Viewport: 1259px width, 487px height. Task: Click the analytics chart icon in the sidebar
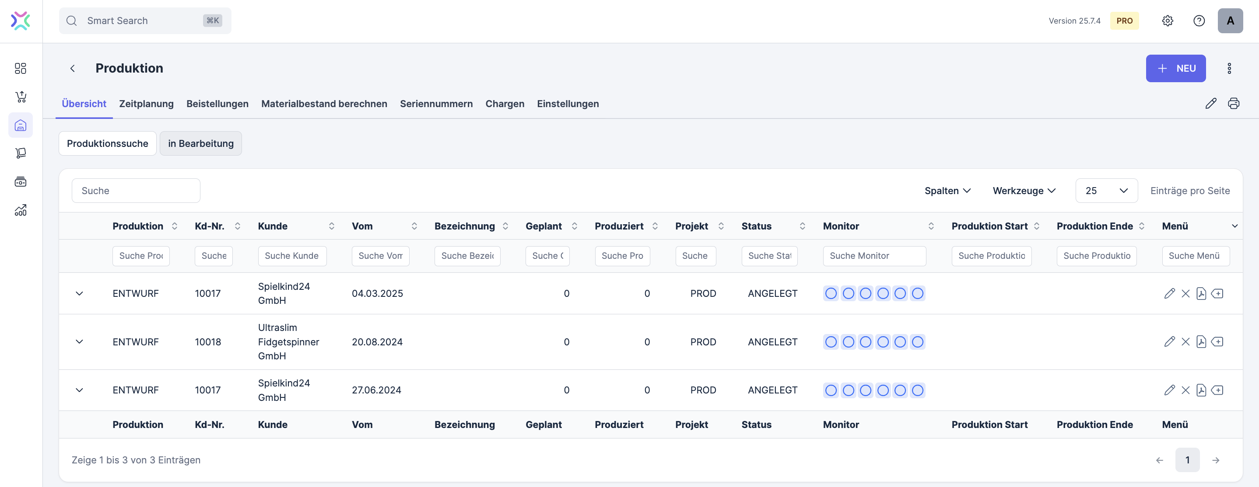coord(21,211)
